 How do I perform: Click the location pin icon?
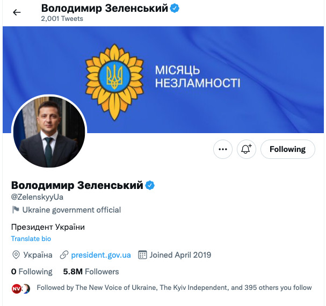pos(16,255)
